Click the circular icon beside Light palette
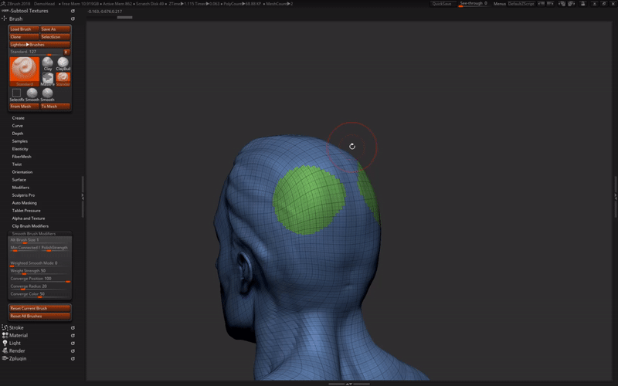Viewport: 618px width, 386px height. (73, 343)
